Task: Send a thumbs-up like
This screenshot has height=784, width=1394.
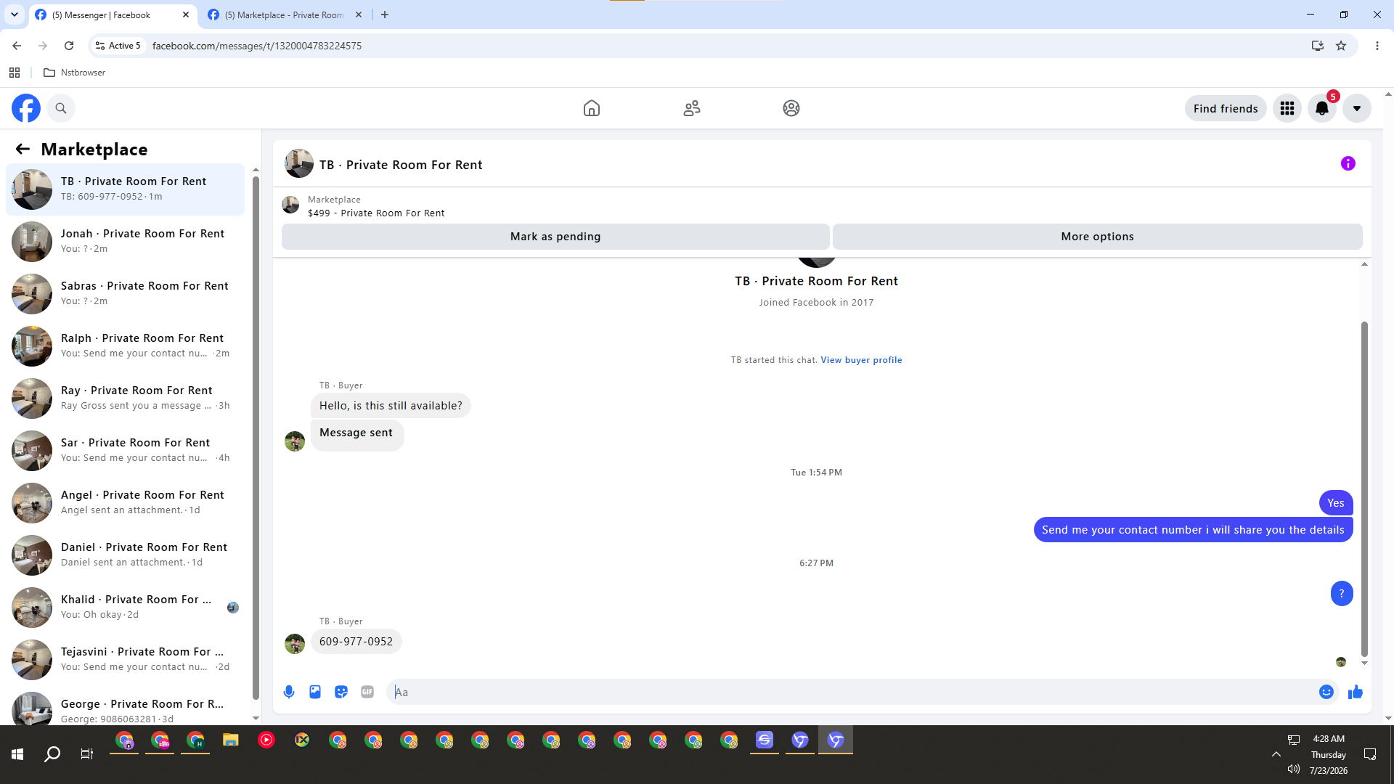Action: click(x=1356, y=692)
